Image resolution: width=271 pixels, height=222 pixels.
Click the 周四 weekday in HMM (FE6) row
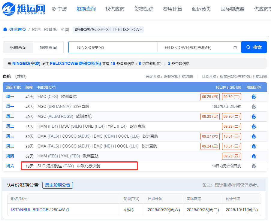click(10, 156)
